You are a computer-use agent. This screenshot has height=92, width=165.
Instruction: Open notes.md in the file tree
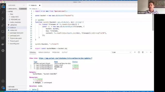coord(13,30)
